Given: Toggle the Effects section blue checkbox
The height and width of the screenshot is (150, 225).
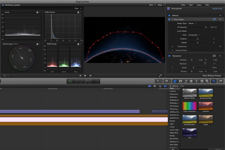Looking at the screenshot, I should coord(169,15).
